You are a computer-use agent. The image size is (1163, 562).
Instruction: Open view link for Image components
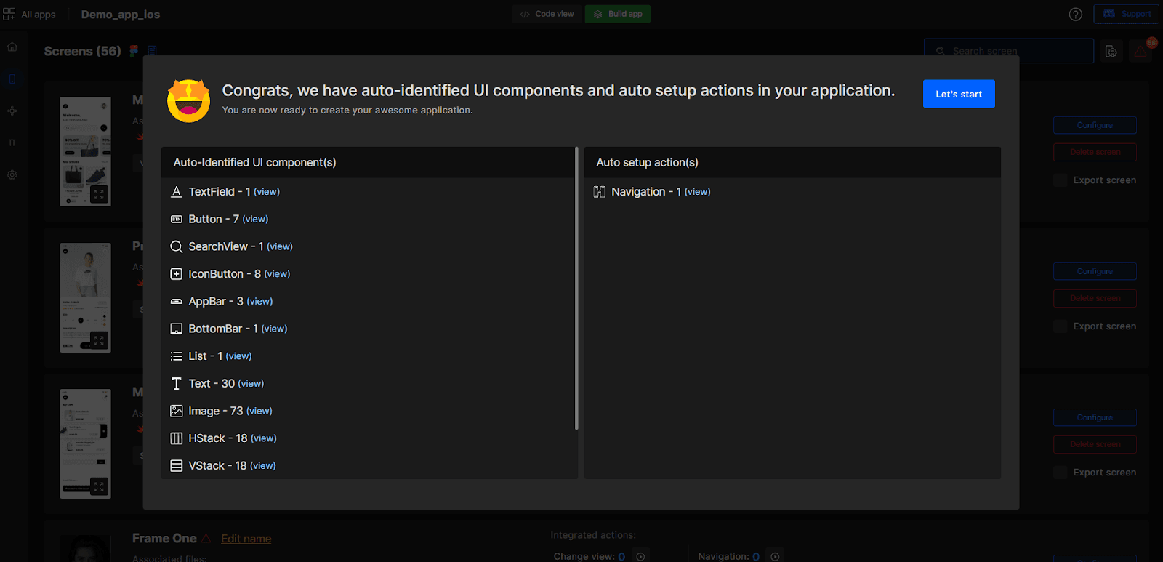coord(259,412)
